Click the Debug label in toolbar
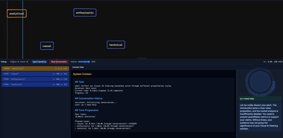The width and height of the screenshot is (283, 138). click(4, 62)
